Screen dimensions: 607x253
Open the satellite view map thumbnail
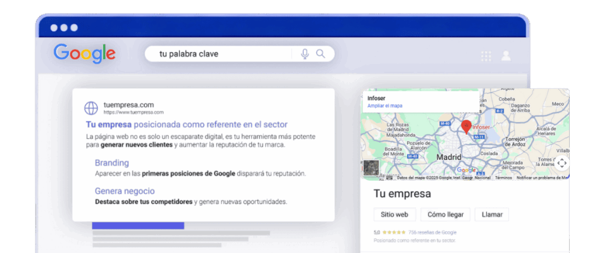pyautogui.click(x=371, y=168)
